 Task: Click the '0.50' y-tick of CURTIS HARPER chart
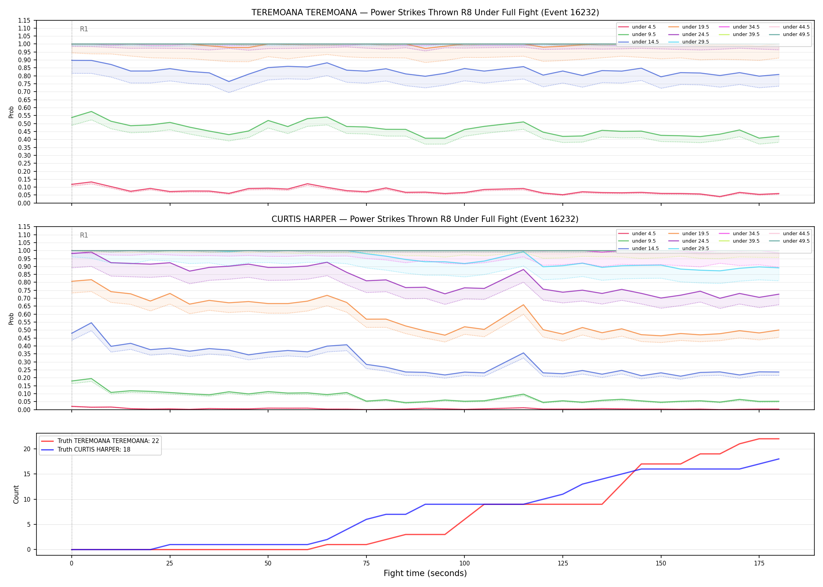(24, 330)
